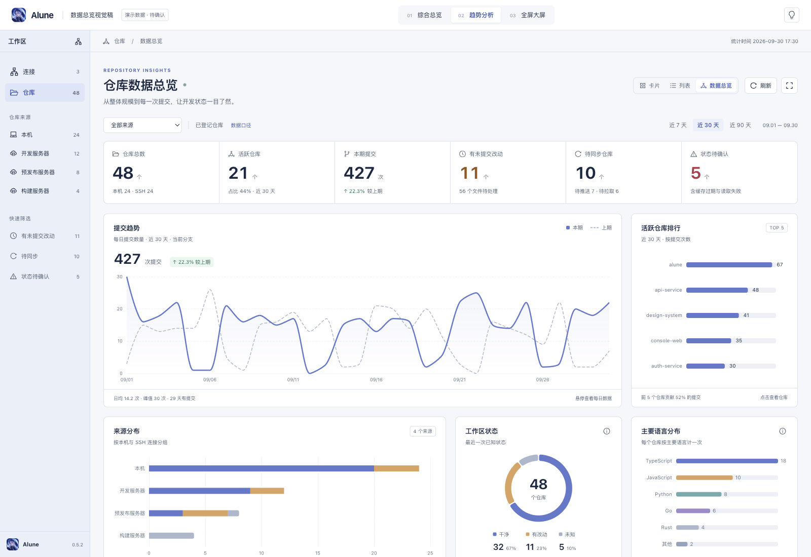Open 全屏大屏 tab
811x557 pixels.
[x=528, y=15]
